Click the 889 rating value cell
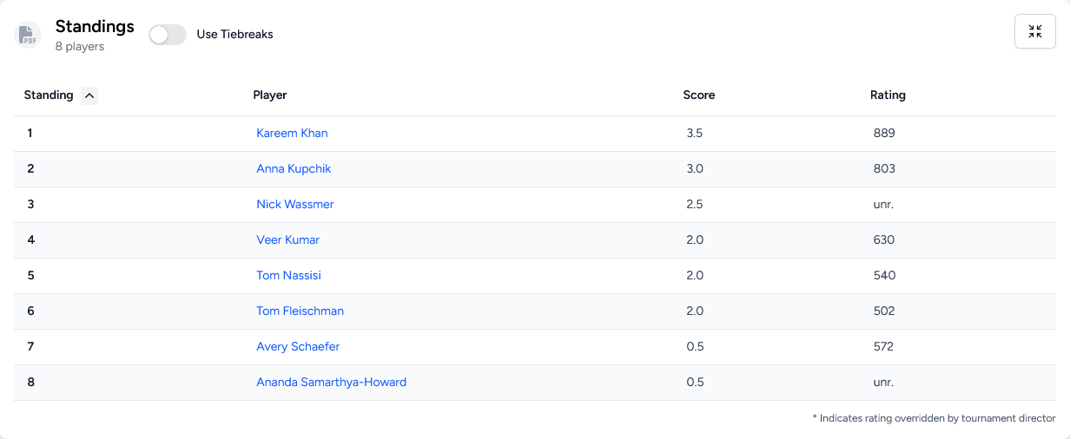 click(884, 133)
